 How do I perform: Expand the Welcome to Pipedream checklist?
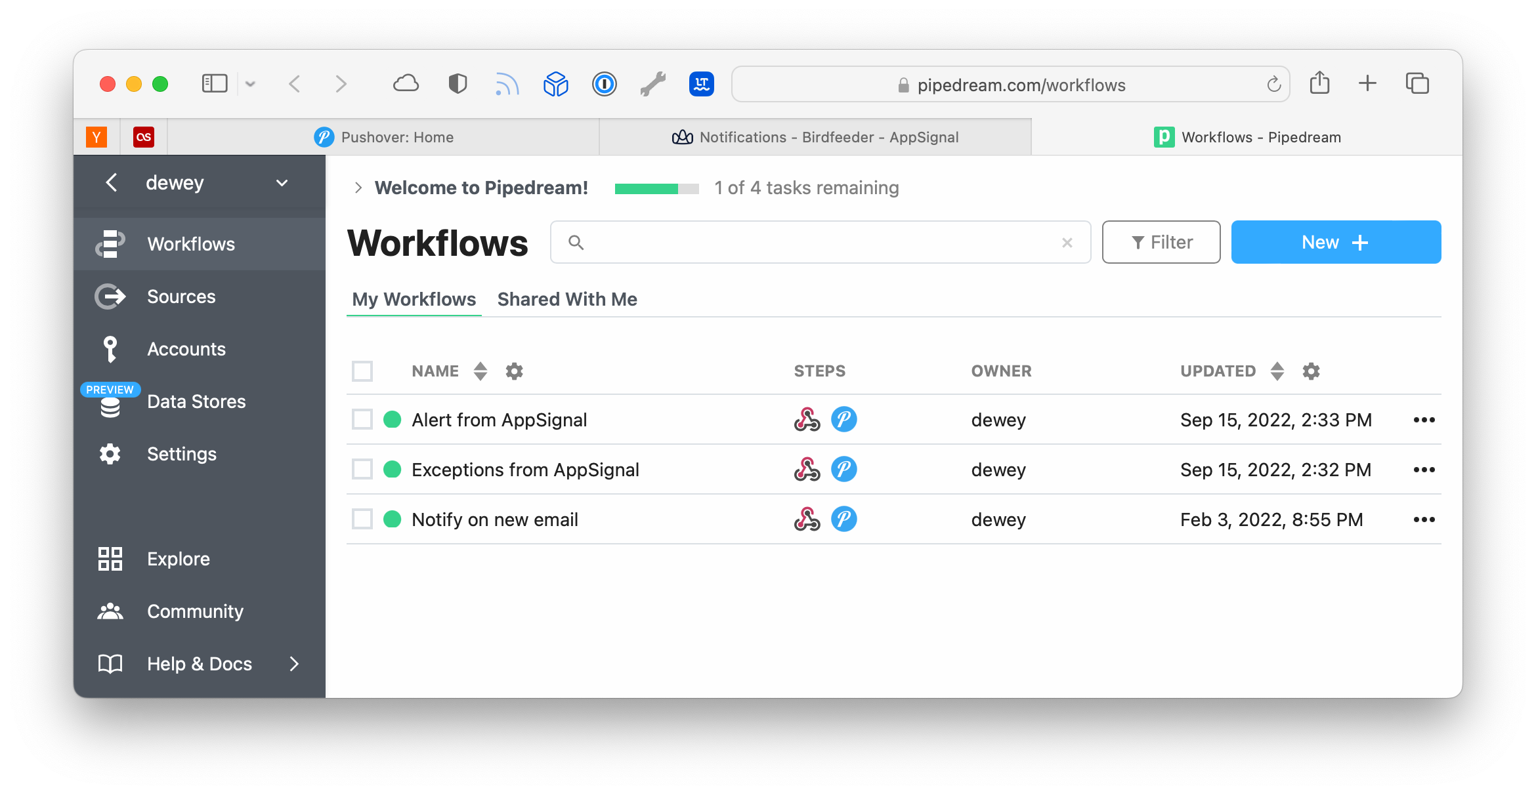(358, 188)
